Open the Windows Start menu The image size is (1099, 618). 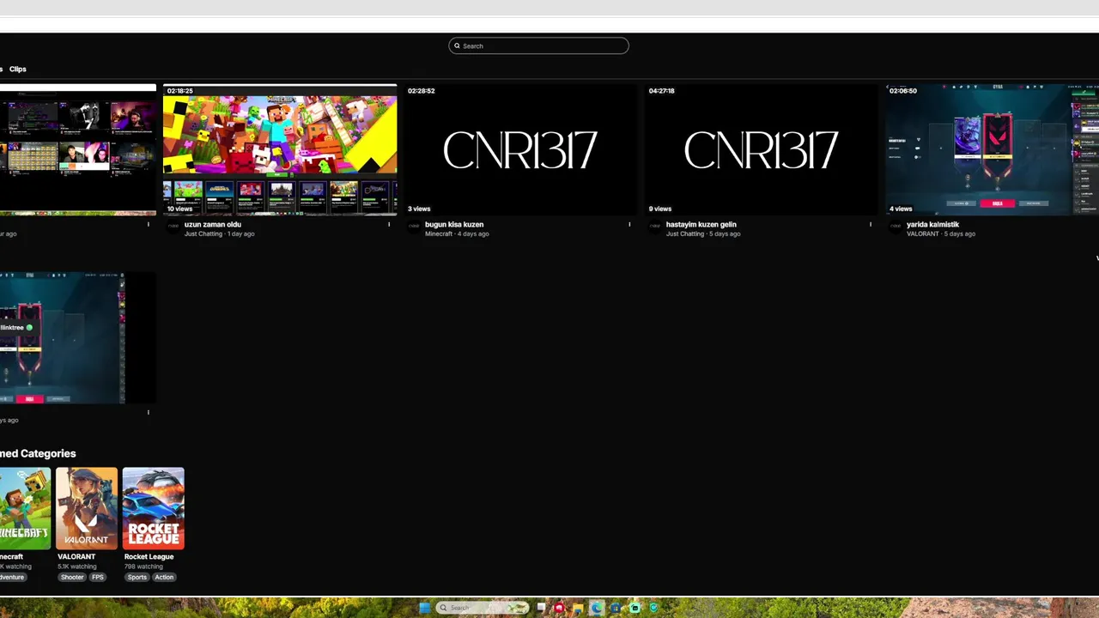point(424,608)
